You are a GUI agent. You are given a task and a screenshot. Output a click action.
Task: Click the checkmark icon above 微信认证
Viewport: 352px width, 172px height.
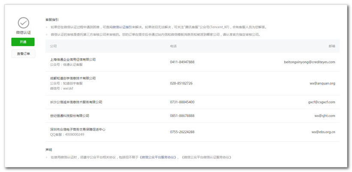click(23, 22)
